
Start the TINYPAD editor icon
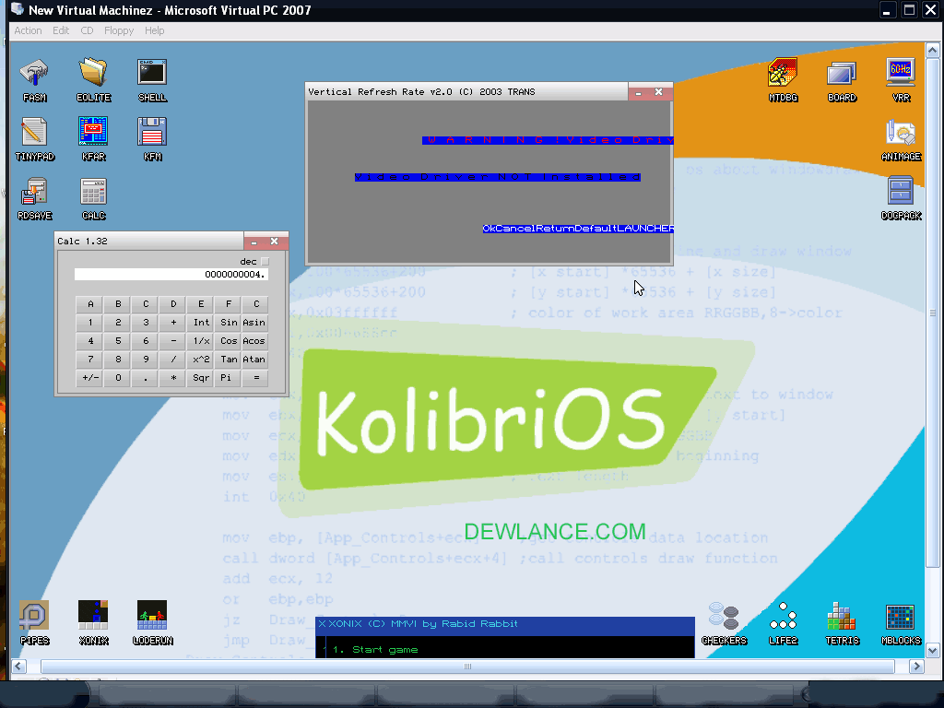tap(34, 139)
